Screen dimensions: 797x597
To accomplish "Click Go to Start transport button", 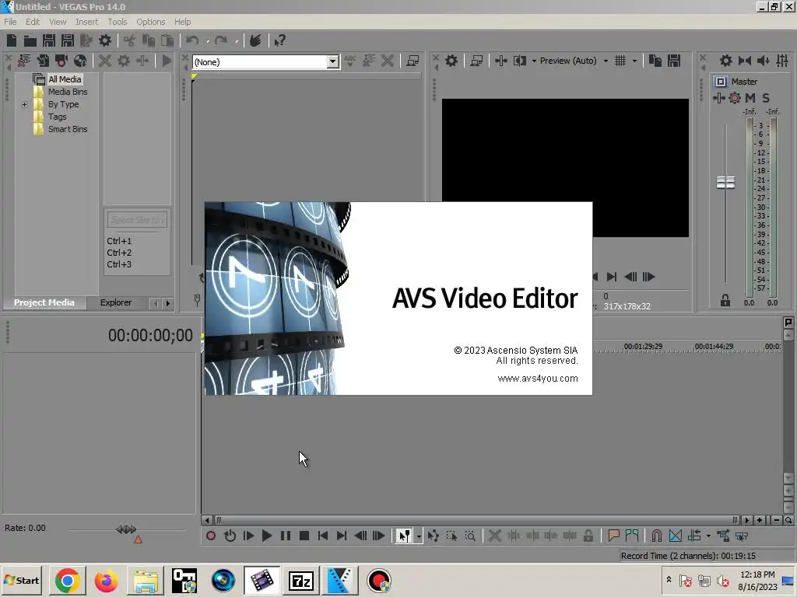I will coord(322,536).
